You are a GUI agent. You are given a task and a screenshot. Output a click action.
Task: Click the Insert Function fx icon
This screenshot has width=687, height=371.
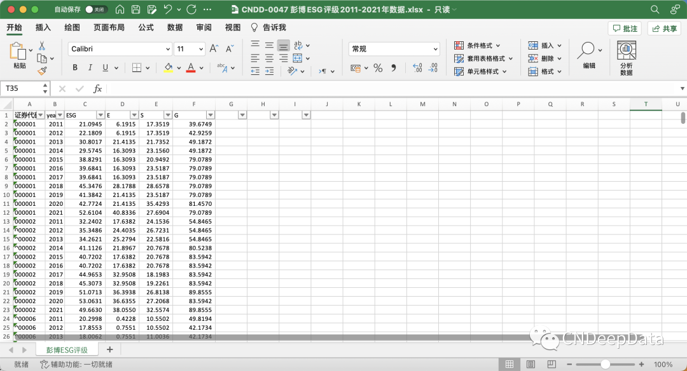[97, 89]
